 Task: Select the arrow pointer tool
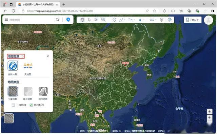pyautogui.click(x=90, y=20)
